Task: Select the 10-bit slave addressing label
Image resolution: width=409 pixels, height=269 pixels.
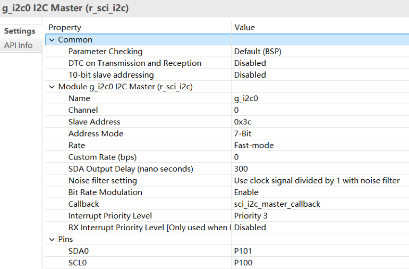Action: [x=111, y=75]
